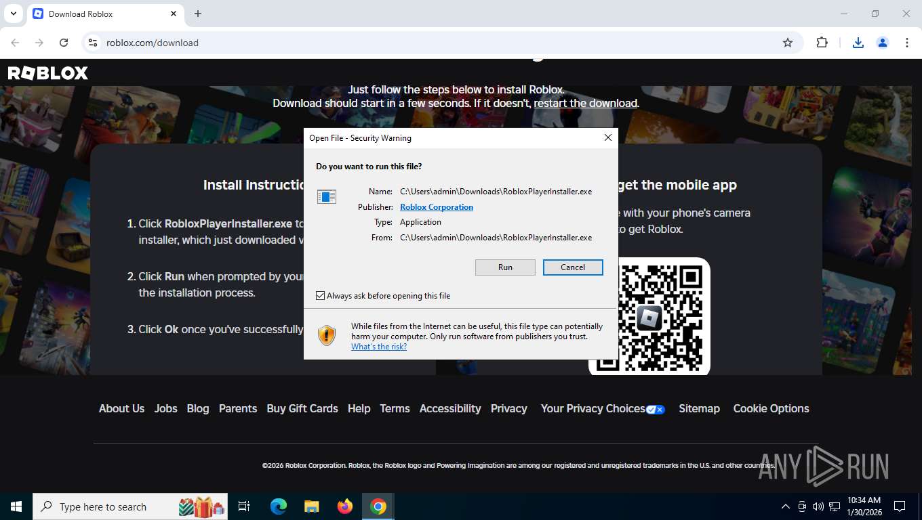Open Task View on the taskbar
The width and height of the screenshot is (922, 520).
pyautogui.click(x=245, y=506)
